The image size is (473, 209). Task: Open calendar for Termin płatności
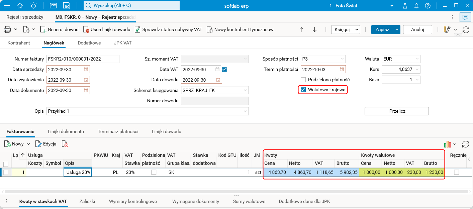342,70
